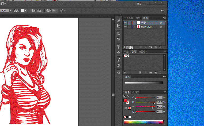Image resolution: width=204 pixels, height=126 pixels.
Task: Open the 版面 workspace dropdown
Action: pos(141,4)
